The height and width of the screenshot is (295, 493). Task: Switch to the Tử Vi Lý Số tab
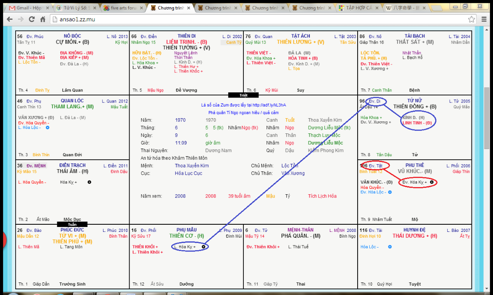coord(74,8)
